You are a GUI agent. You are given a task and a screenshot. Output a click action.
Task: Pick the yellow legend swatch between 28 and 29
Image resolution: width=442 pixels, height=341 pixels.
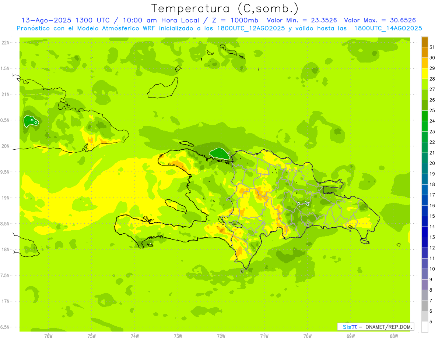click(x=425, y=74)
